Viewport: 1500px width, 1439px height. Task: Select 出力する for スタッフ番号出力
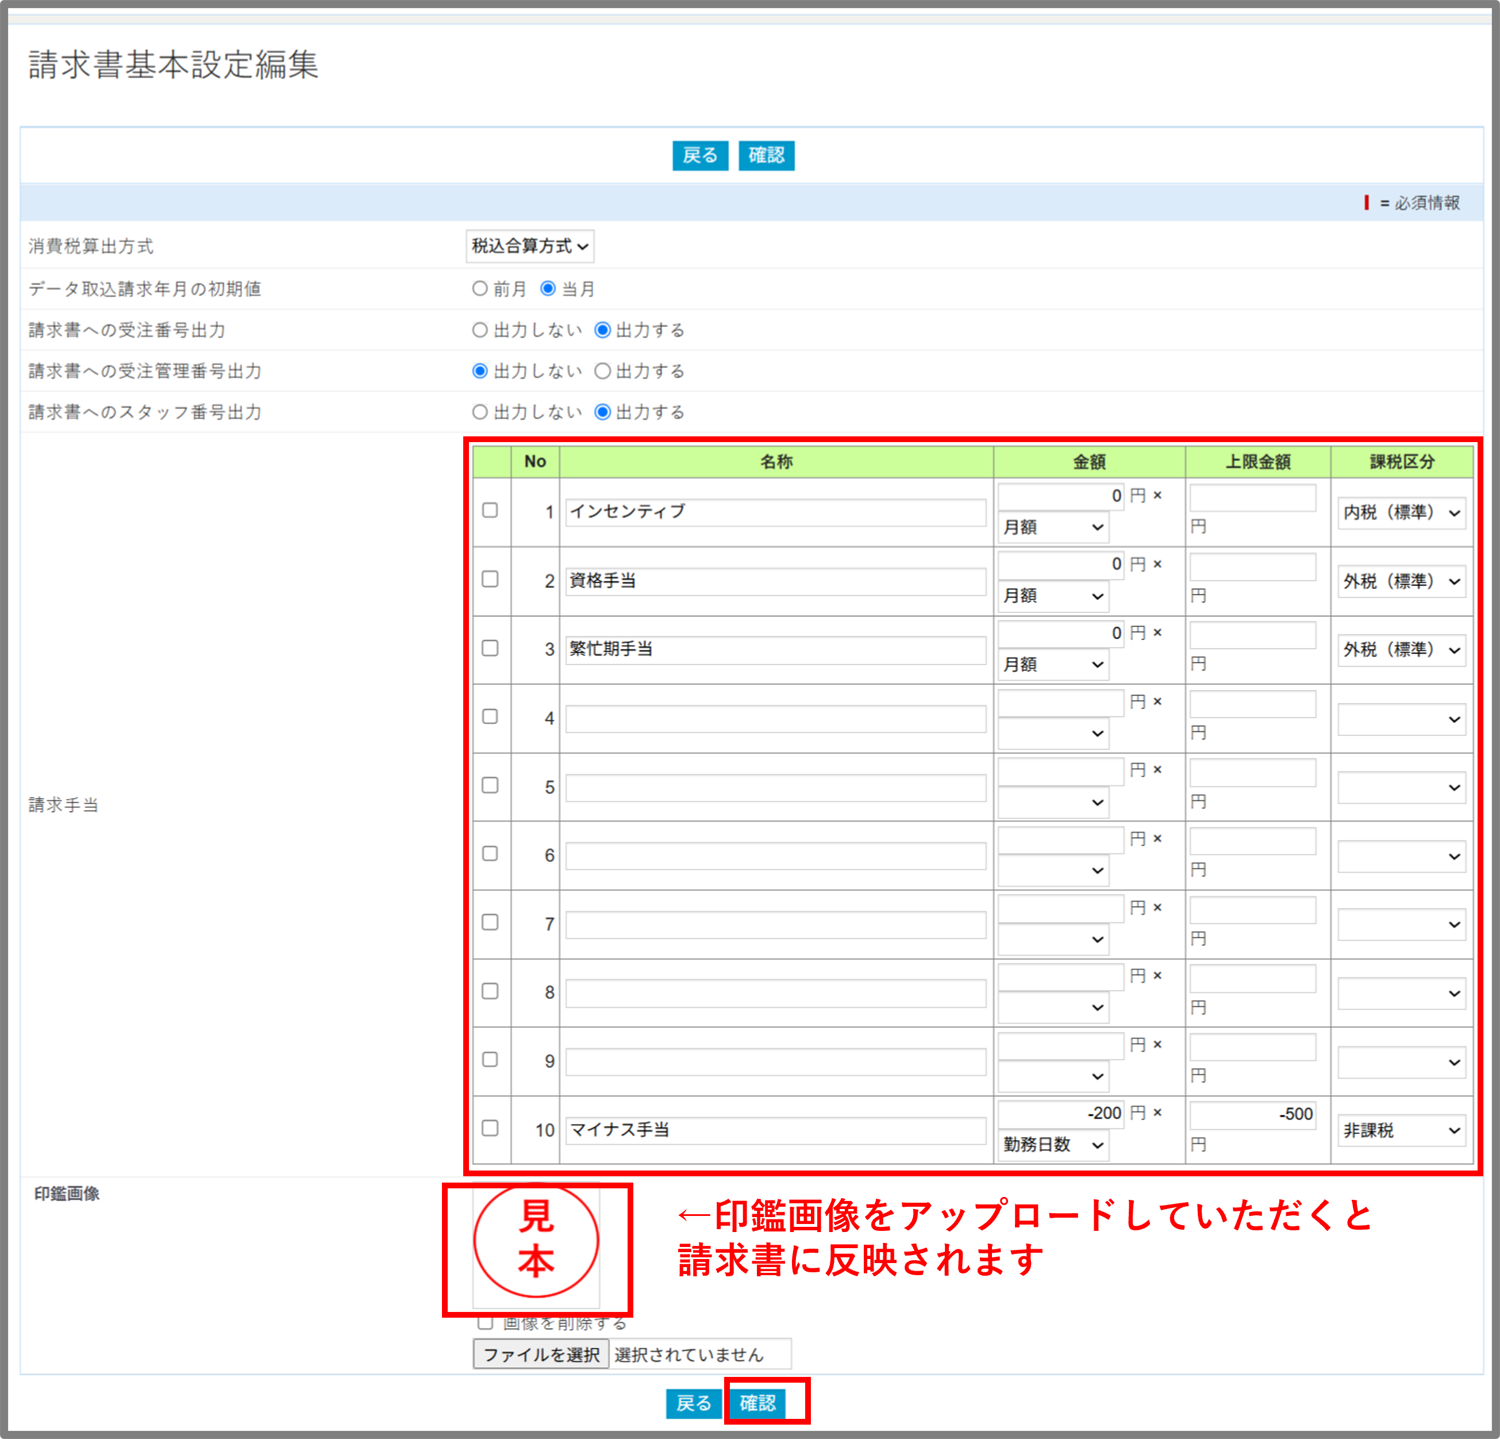tap(603, 412)
